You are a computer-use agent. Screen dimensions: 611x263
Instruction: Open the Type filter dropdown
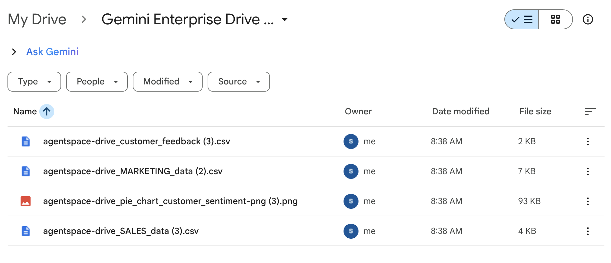click(34, 82)
